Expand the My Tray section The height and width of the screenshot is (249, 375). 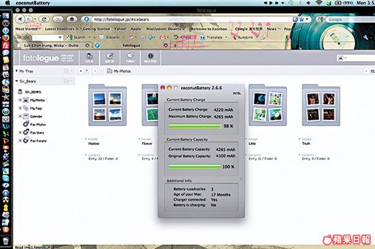[16, 71]
